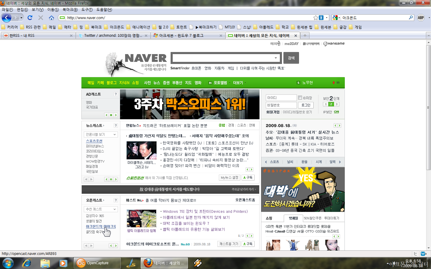Open the 파일 menu
Viewport: 431px width, 269px height.
7,10
